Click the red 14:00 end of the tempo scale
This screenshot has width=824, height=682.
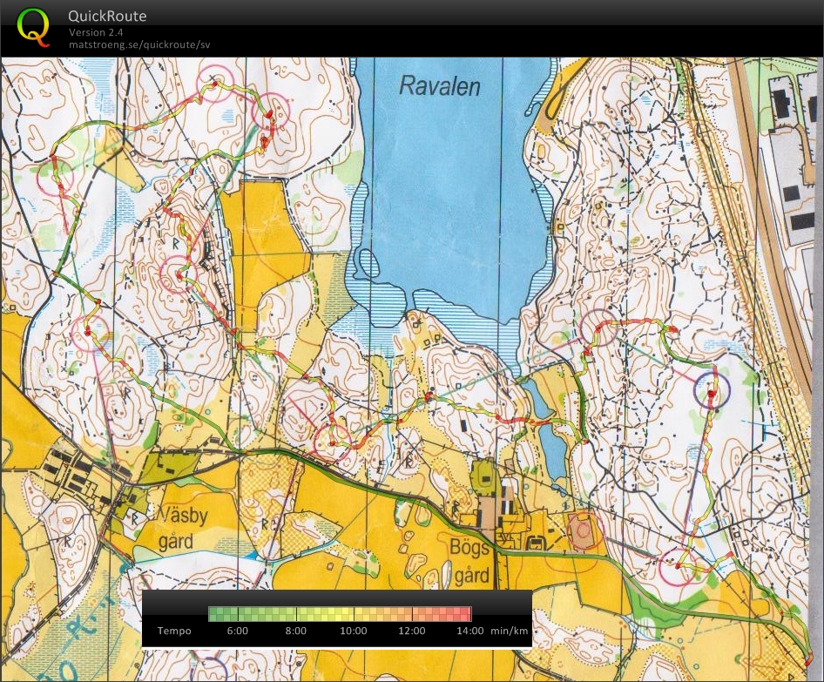point(470,612)
